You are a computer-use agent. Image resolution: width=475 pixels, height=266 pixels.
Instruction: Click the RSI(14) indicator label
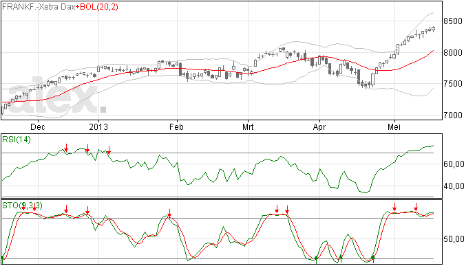pos(17,140)
